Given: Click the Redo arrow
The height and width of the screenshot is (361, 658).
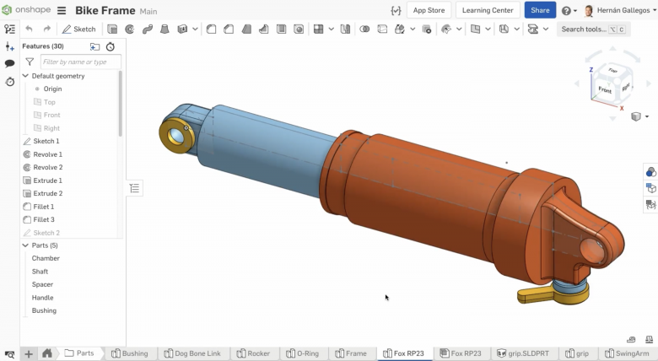Looking at the screenshot, I should [46, 29].
